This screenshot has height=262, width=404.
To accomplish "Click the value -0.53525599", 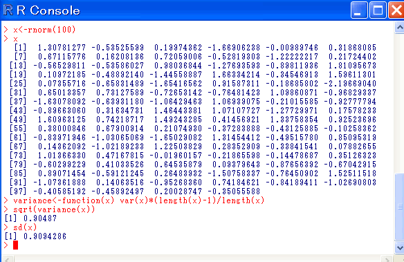I will (x=118, y=48).
